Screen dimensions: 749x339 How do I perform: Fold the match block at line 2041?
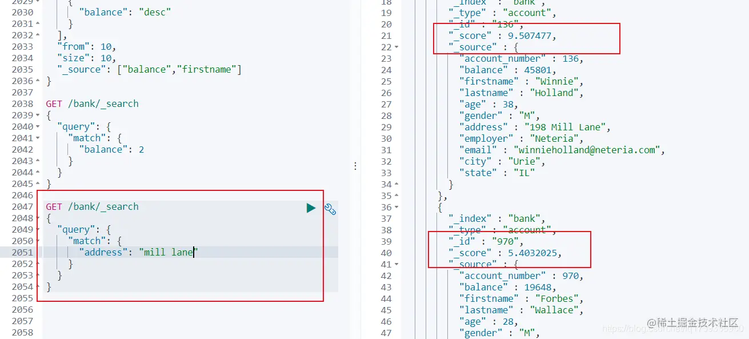click(x=38, y=138)
